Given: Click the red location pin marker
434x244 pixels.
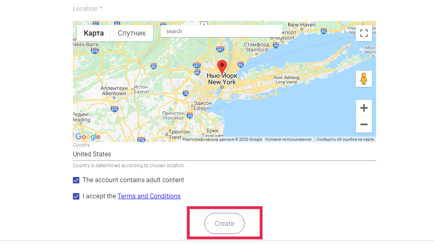Looking at the screenshot, I should coord(222,67).
